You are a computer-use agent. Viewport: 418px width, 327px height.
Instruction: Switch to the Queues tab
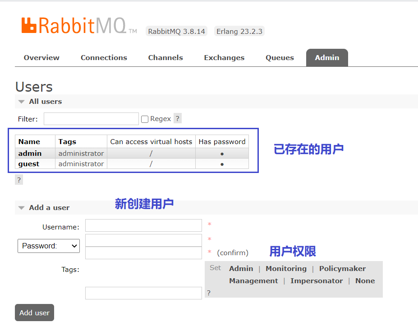pos(280,58)
